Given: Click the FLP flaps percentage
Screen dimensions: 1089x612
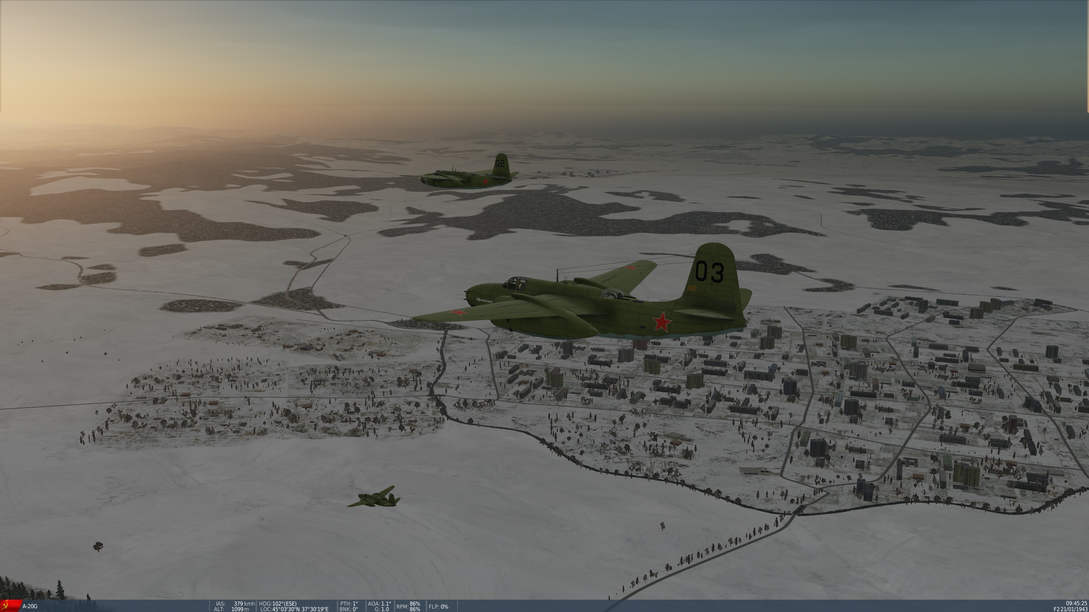Looking at the screenshot, I should pyautogui.click(x=438, y=606).
